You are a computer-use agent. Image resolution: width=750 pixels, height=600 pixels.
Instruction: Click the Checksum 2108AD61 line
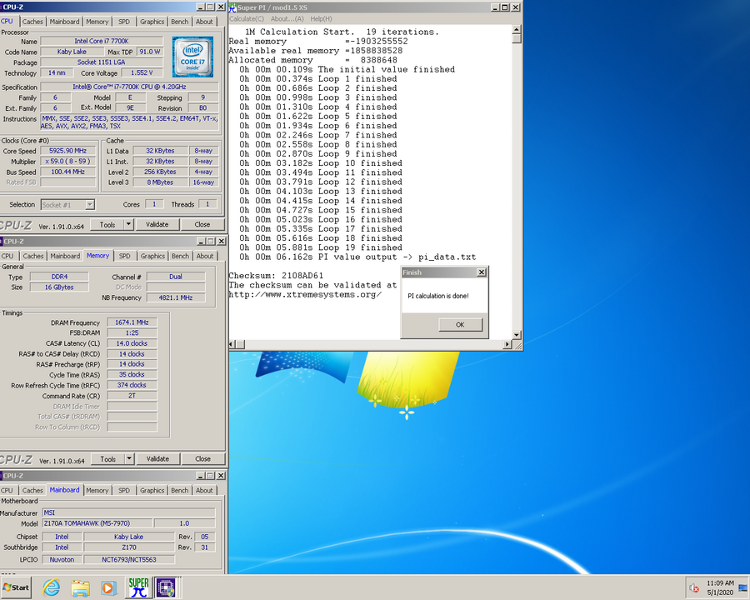pyautogui.click(x=276, y=276)
